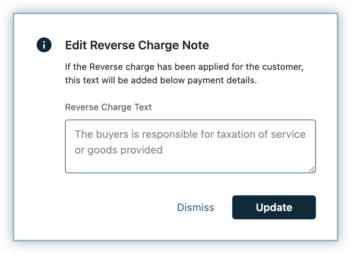
Task: Click the "Edit Reverse Charge Note" heading
Action: (137, 46)
